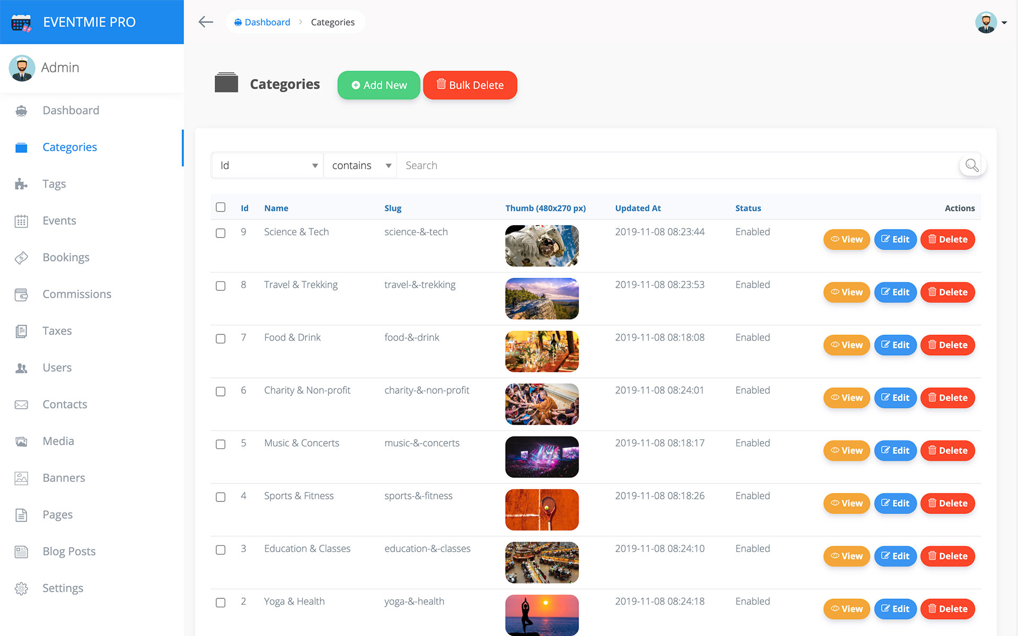Click the Bookings ticket icon in sidebar

click(21, 258)
